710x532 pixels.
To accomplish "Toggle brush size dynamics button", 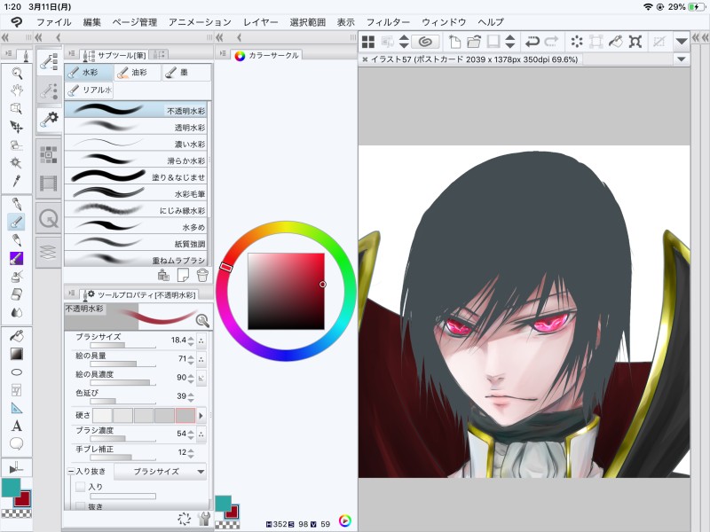I will [x=201, y=340].
